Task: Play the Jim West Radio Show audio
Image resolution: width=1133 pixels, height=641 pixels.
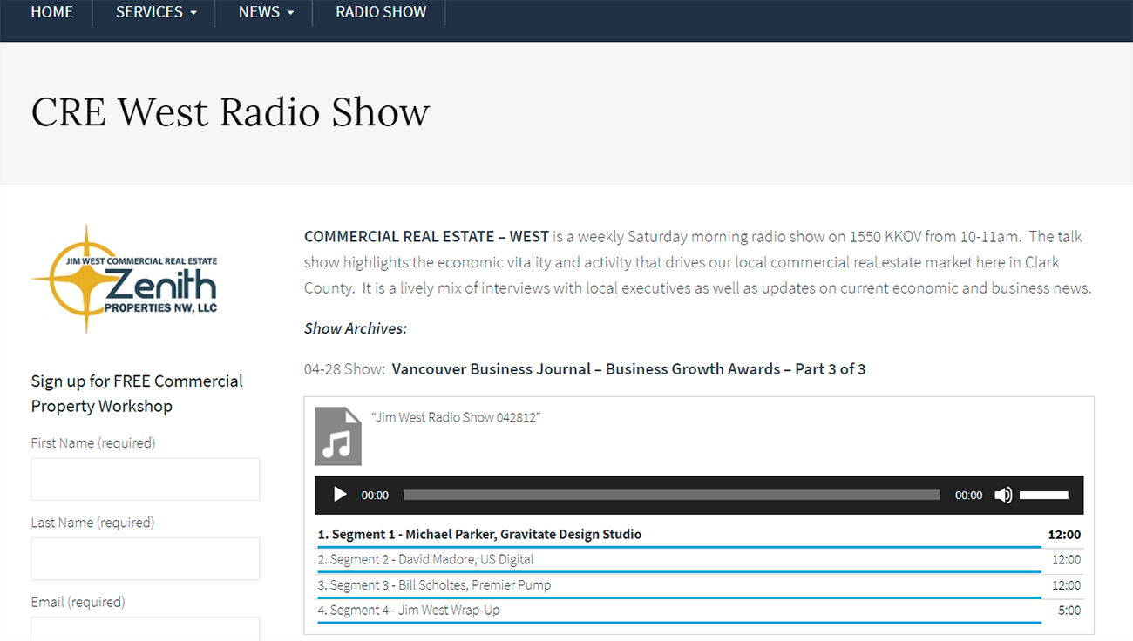Action: (x=340, y=495)
